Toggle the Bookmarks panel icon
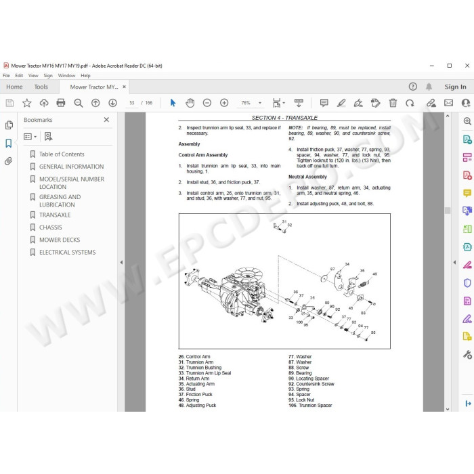Screen dimensions: 474x474 [9, 144]
